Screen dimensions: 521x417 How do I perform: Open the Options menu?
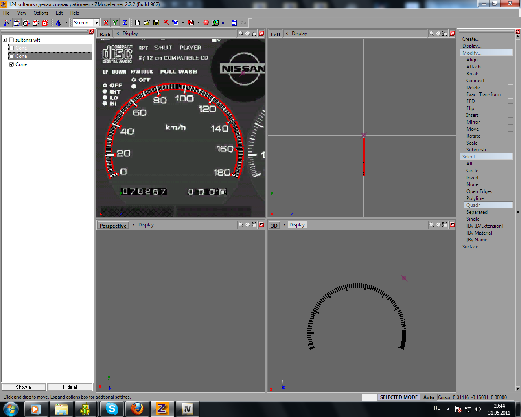point(41,13)
